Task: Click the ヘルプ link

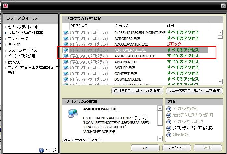Action: pyautogui.click(x=51, y=150)
